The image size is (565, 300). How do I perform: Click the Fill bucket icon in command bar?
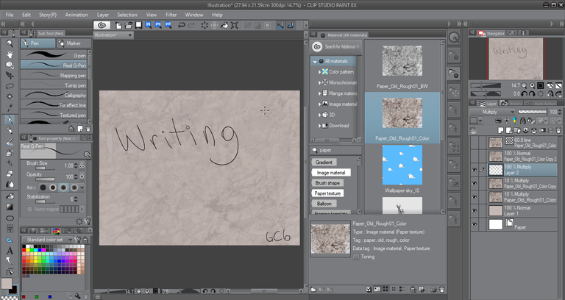(x=224, y=25)
